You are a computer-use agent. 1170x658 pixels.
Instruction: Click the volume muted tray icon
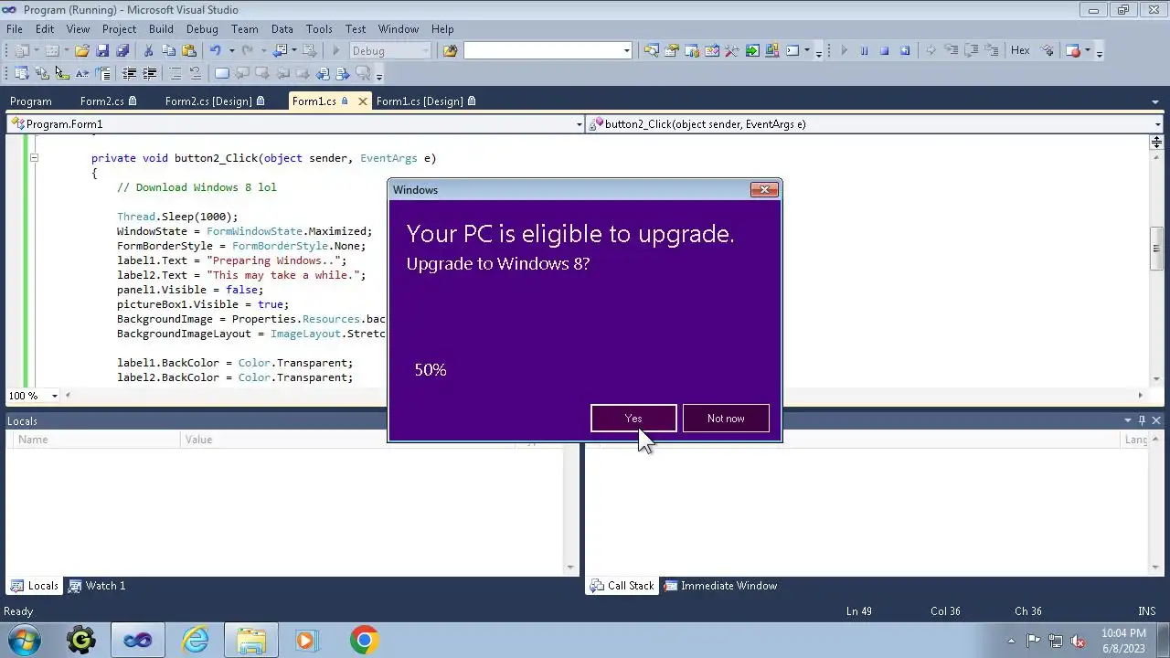1078,641
